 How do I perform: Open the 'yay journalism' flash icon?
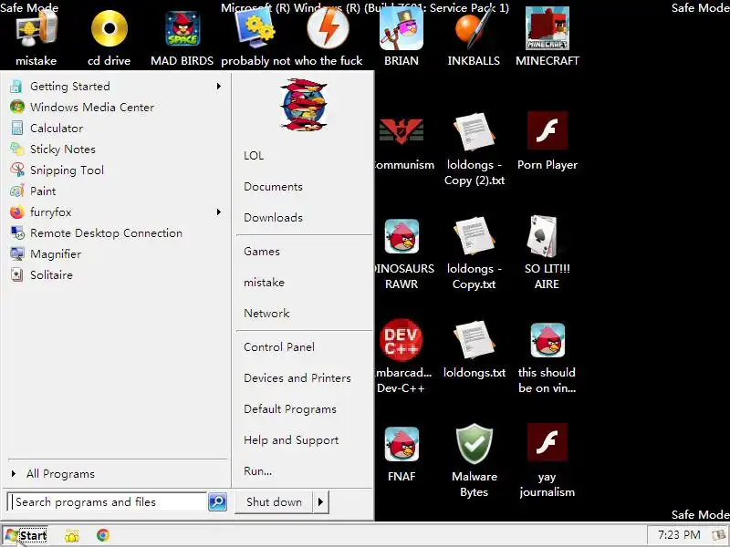[547, 443]
